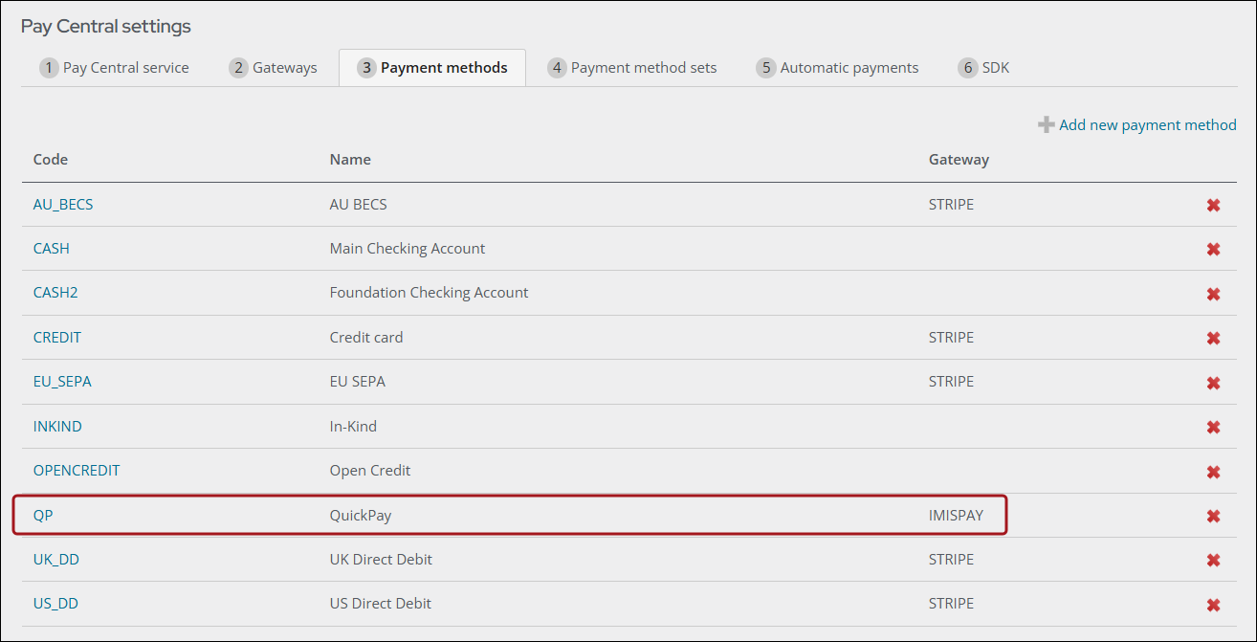
Task: Switch to the Gateways tab
Action: 273,68
